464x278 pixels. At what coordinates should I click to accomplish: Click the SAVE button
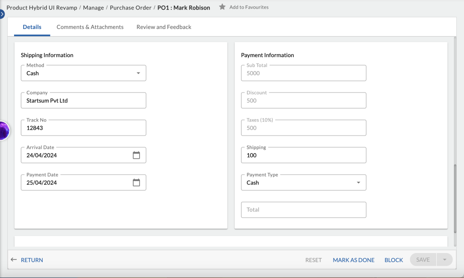pos(423,259)
